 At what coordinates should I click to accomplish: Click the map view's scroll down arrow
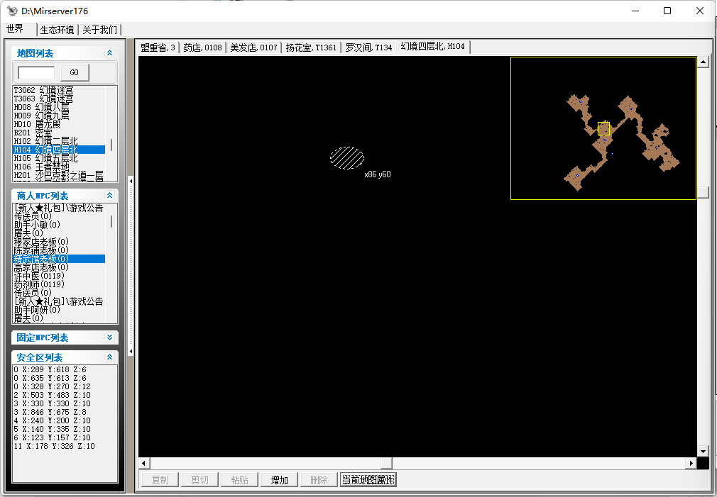pyautogui.click(x=704, y=452)
